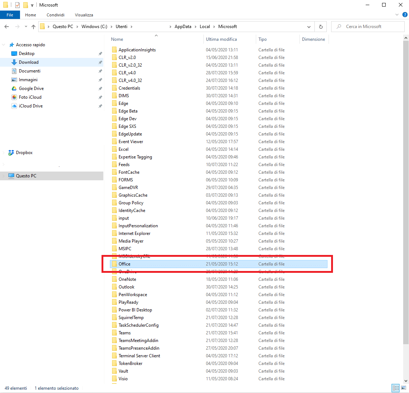Select the Excel folder icon
The width and height of the screenshot is (409, 393).
(x=114, y=149)
